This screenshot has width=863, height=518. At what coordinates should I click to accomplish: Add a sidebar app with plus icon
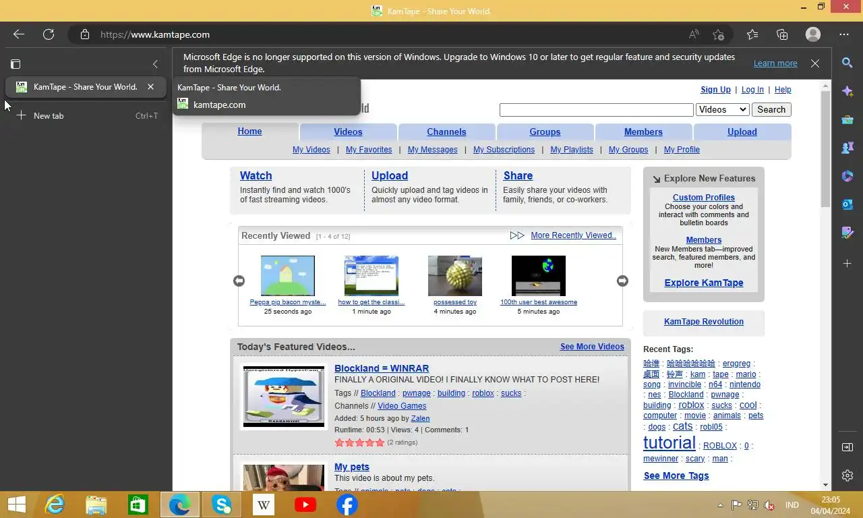point(847,263)
